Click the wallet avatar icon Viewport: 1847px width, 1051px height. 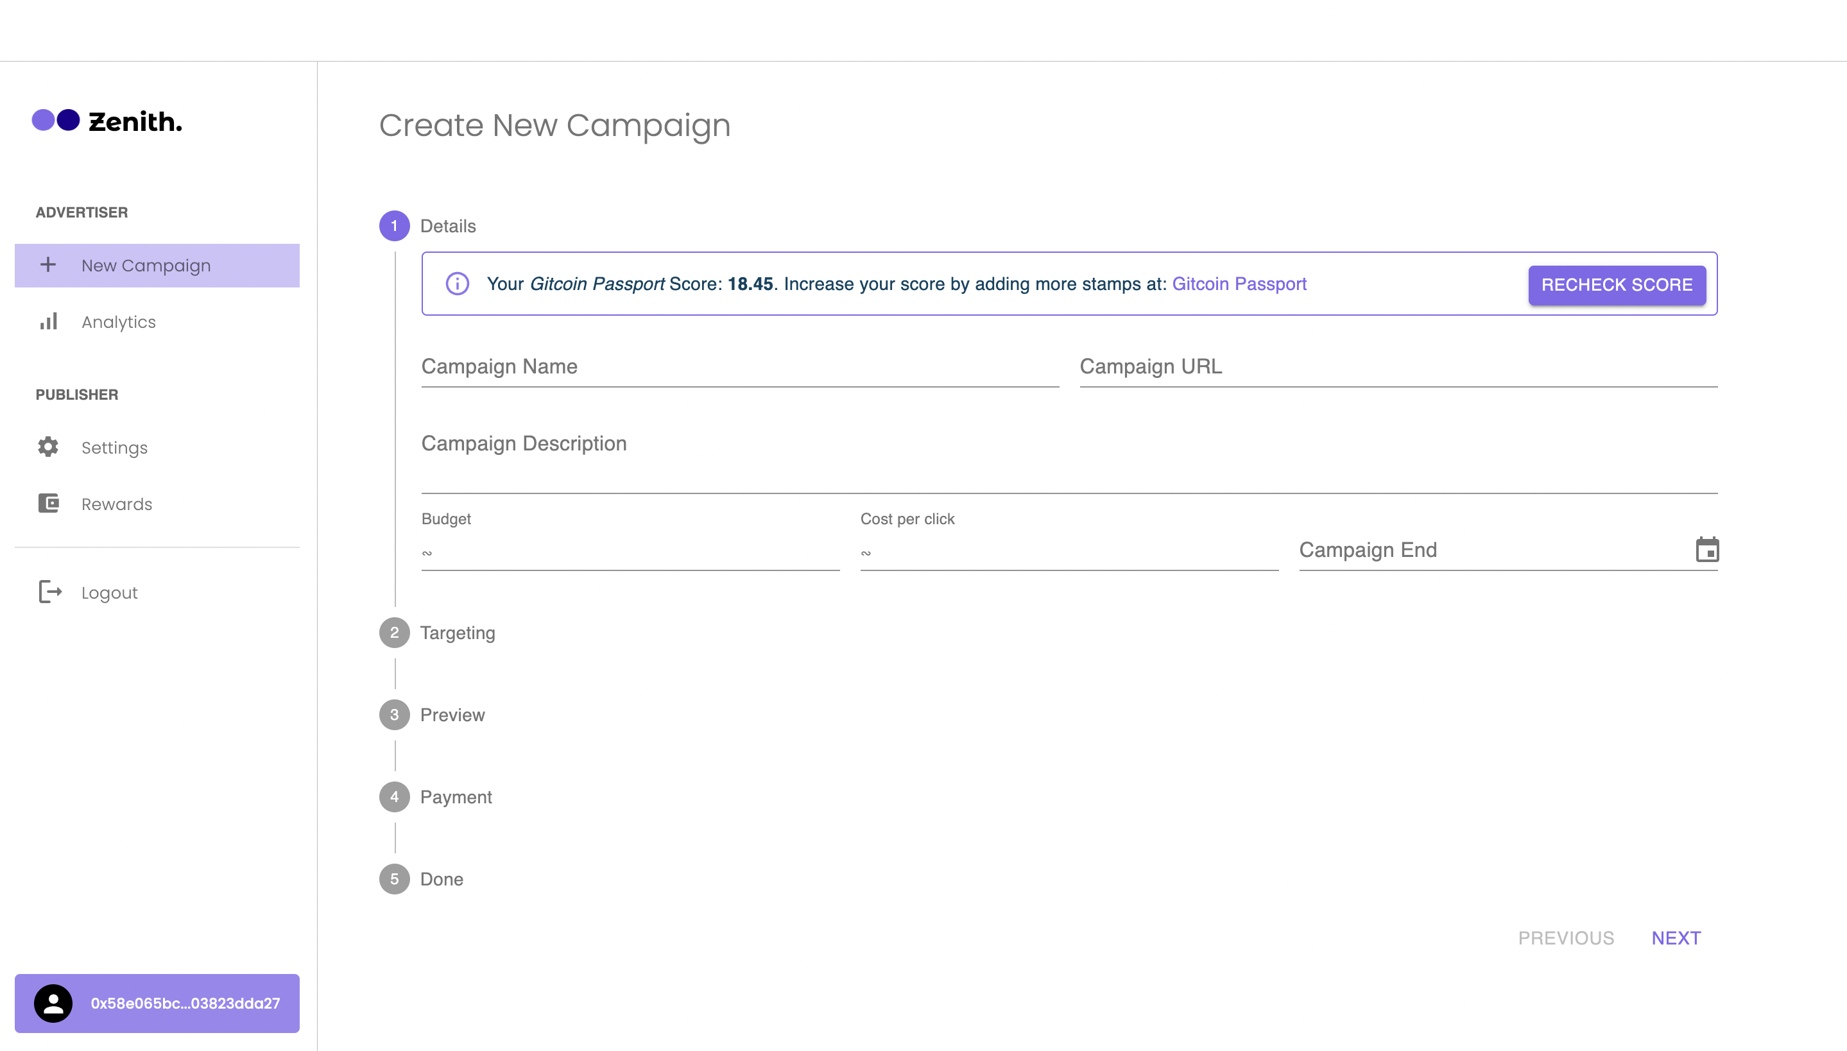coord(53,1003)
